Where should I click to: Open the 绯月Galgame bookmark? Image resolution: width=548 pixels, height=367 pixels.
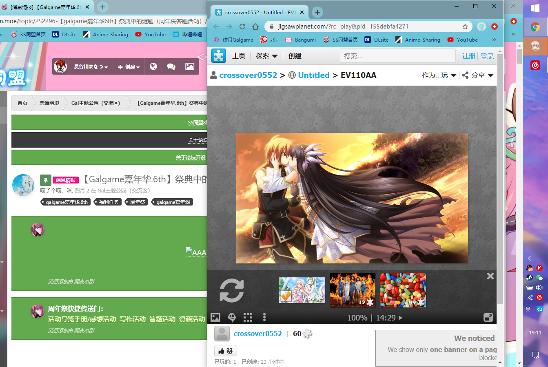pyautogui.click(x=233, y=40)
